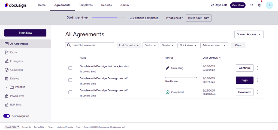
Task: Switch to the Templates tab
Action: (x=86, y=5)
